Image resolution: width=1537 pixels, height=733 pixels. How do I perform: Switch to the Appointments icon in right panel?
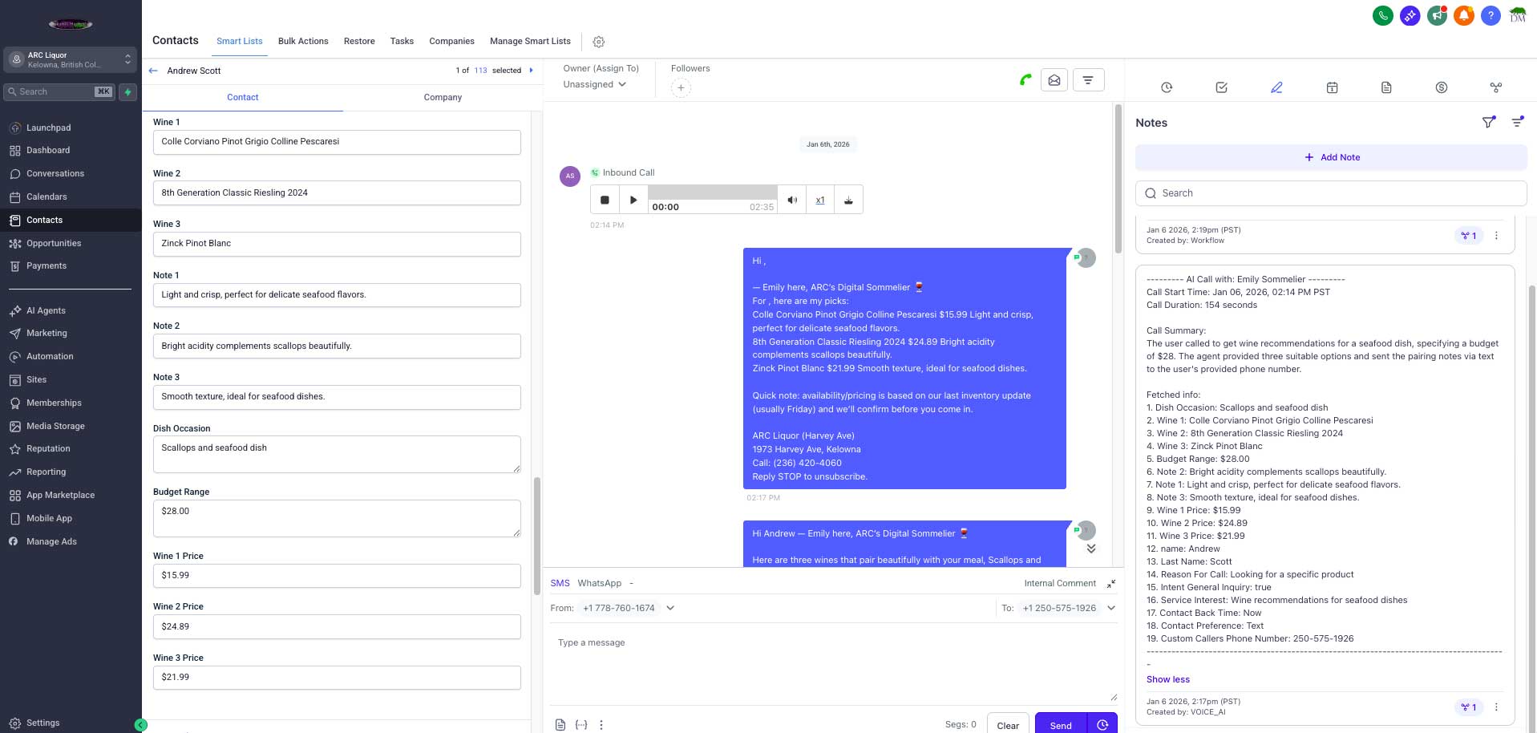(x=1332, y=87)
